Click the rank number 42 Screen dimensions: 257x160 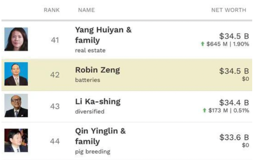click(x=55, y=75)
